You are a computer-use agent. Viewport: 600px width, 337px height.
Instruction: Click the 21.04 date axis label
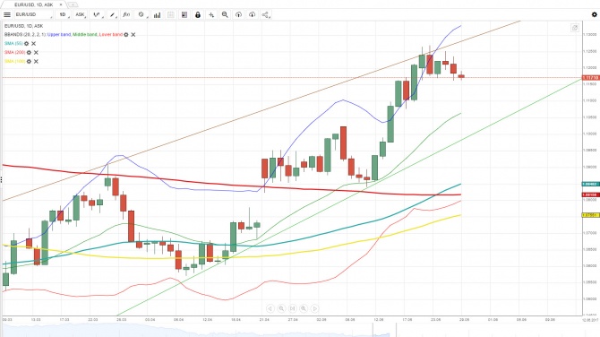click(264, 319)
